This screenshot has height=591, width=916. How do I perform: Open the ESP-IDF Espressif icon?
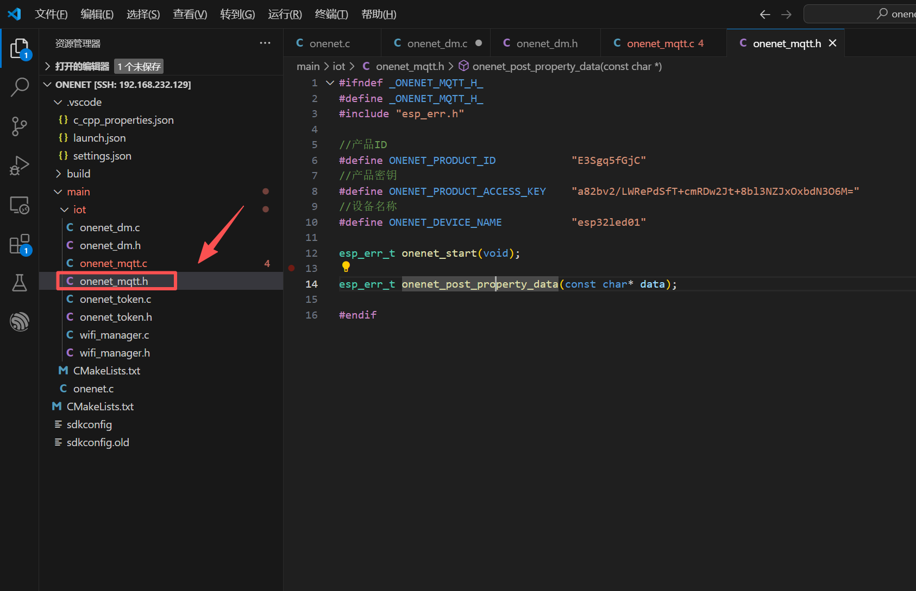[x=20, y=321]
